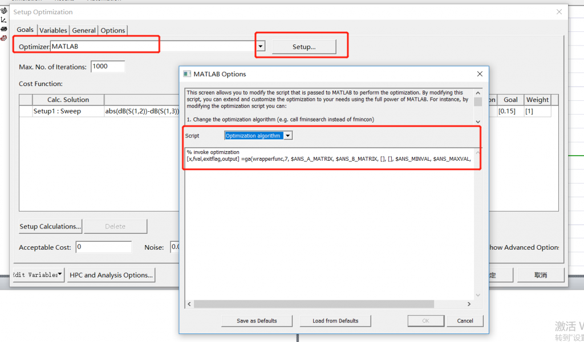Viewport: 584px width, 342px height.
Task: Click Save as Defaults button
Action: point(257,321)
